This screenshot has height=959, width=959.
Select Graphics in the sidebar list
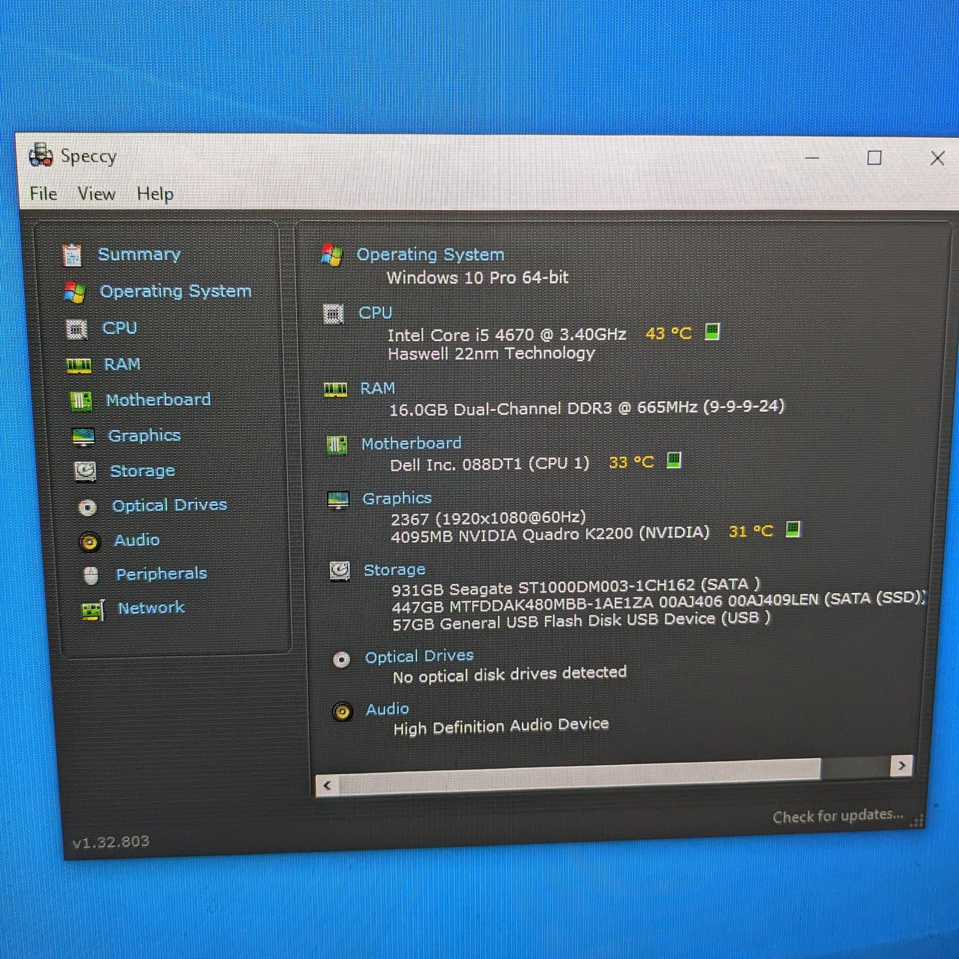(144, 436)
